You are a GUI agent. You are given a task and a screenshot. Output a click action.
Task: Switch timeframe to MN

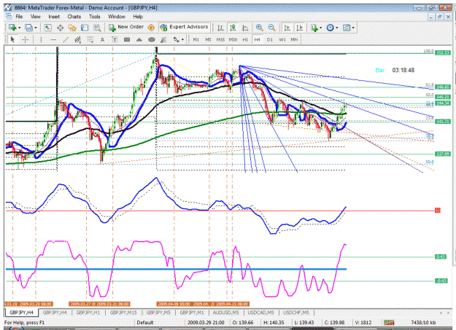294,39
